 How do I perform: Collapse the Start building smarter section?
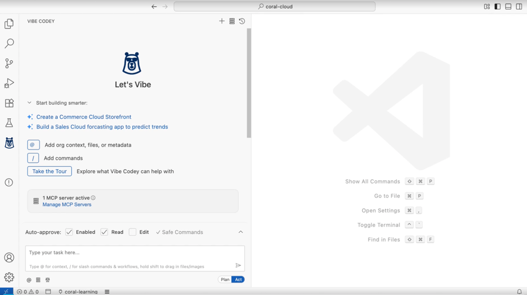tap(29, 103)
